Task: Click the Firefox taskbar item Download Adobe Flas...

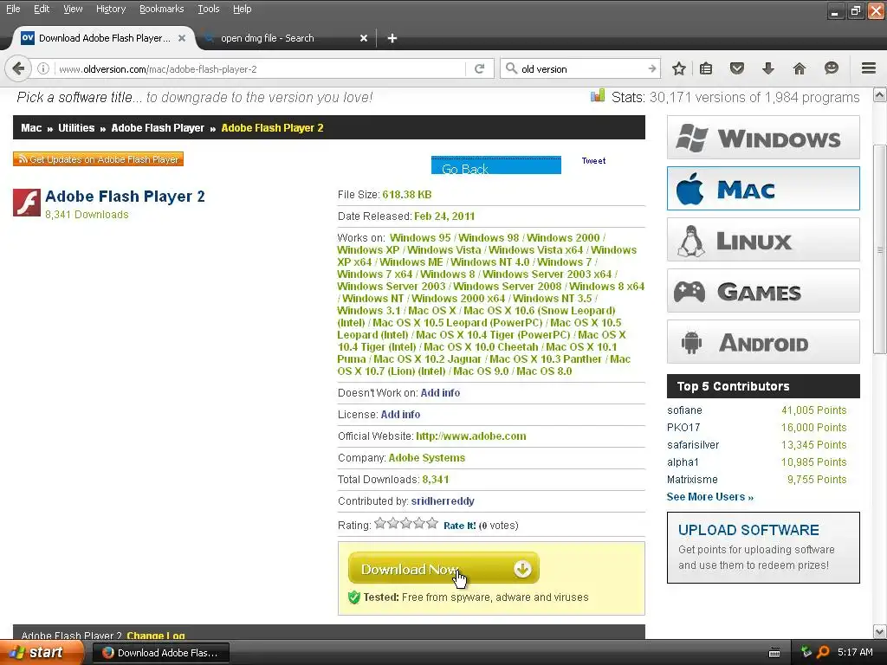Action: point(160,653)
